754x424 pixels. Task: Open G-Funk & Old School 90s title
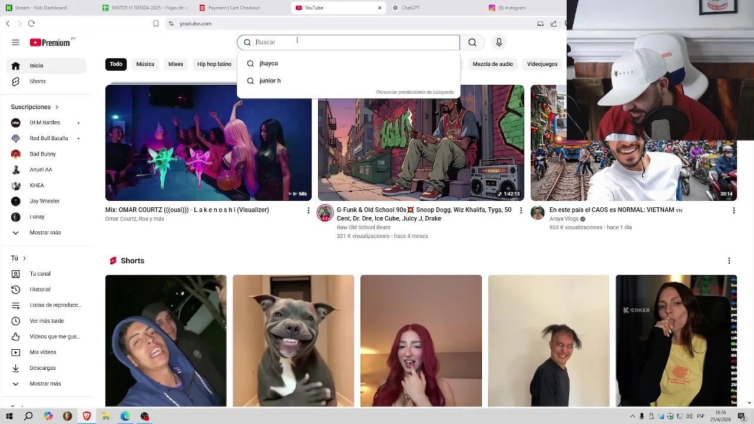click(424, 214)
